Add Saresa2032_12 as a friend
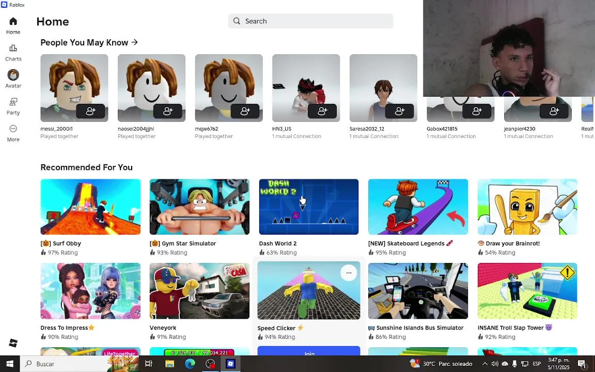 pyautogui.click(x=400, y=111)
